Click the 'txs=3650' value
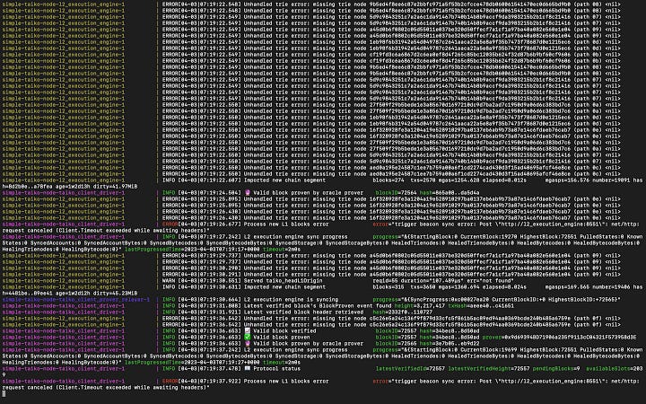 click(423, 287)
